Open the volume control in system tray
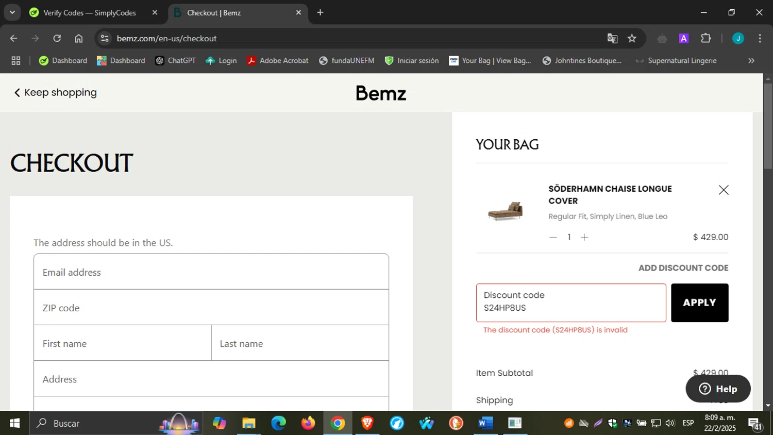The height and width of the screenshot is (435, 773). [x=670, y=423]
